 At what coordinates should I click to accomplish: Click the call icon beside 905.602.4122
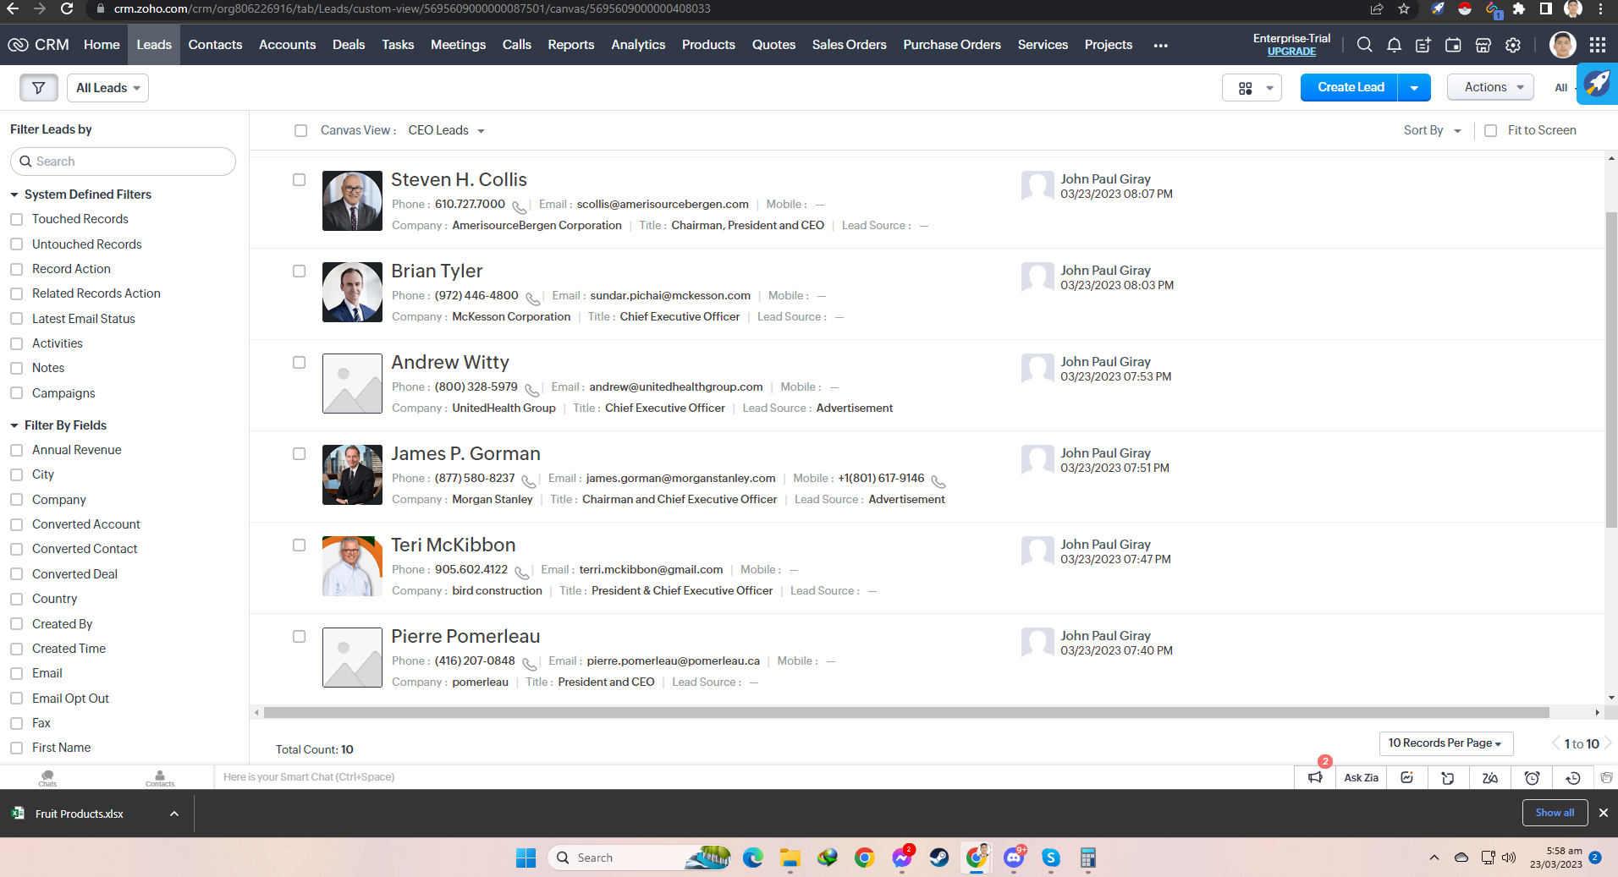coord(522,572)
